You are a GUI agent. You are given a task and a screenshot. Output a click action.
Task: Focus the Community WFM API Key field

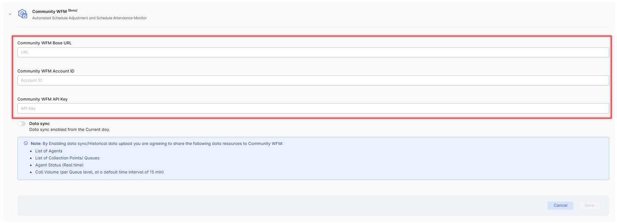pyautogui.click(x=313, y=108)
